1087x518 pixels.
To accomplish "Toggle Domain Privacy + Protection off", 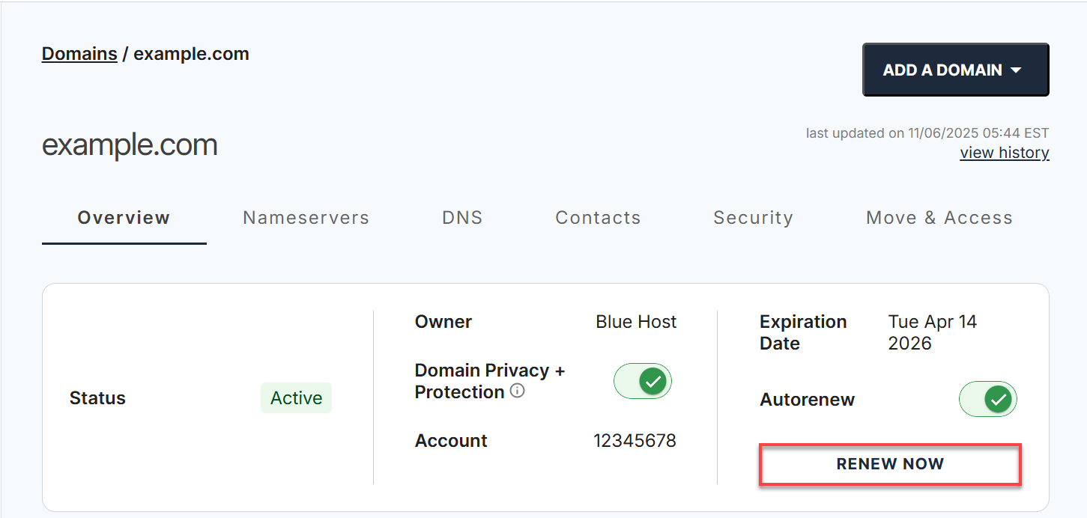I will [643, 381].
